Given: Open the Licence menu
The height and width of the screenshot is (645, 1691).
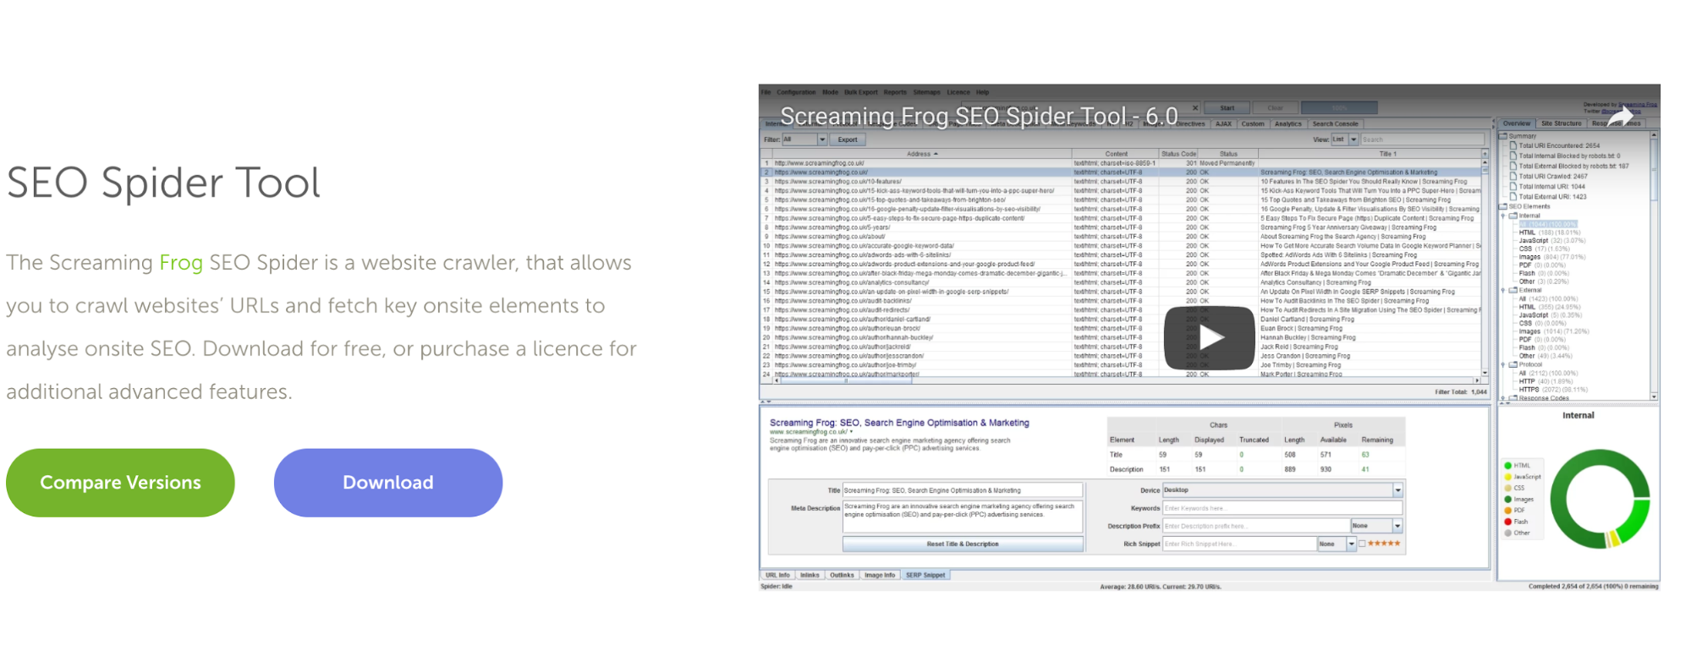Looking at the screenshot, I should click(x=958, y=92).
